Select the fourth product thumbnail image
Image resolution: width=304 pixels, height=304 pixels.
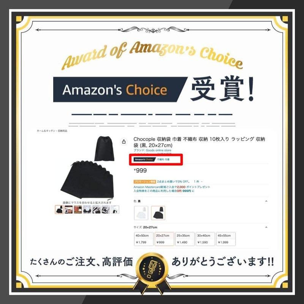87,210
